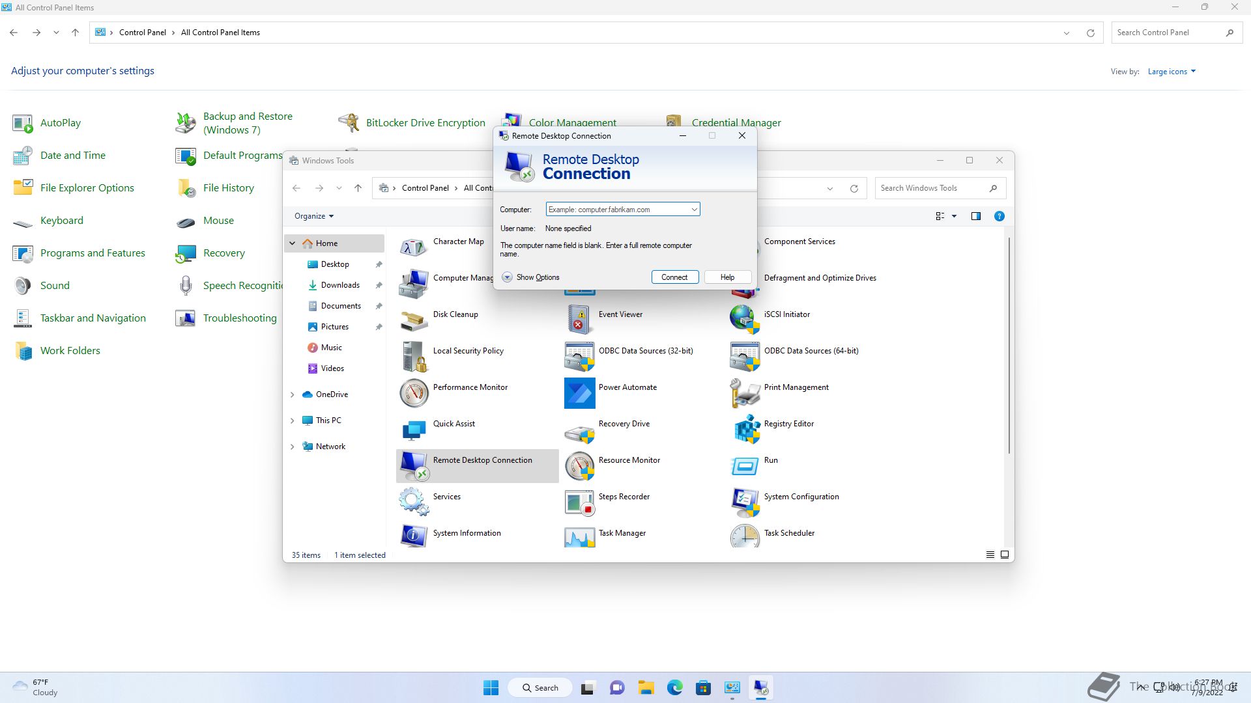
Task: Open the Organize dropdown menu
Action: (x=314, y=216)
